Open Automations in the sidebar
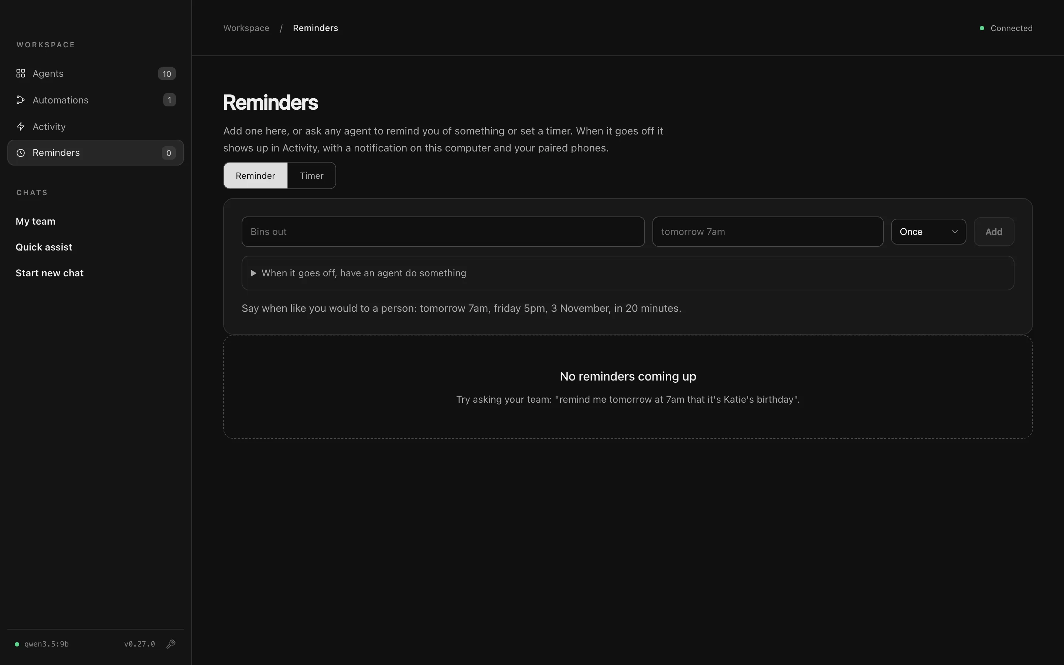Image resolution: width=1064 pixels, height=665 pixels. tap(95, 100)
